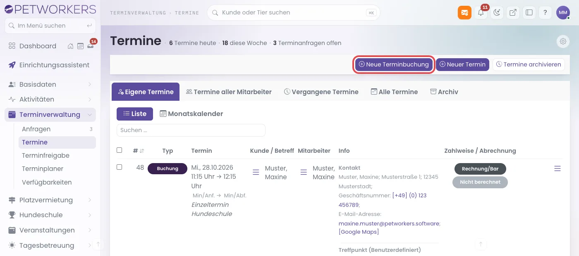Click the Platzvermietung signpost icon

[12, 200]
